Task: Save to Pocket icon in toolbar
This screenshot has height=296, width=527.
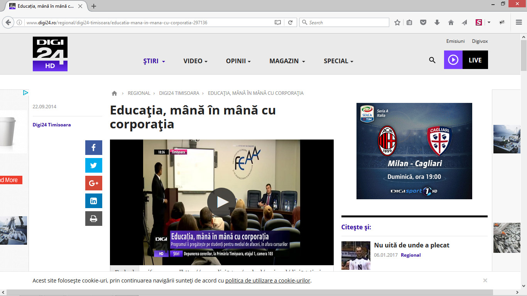Action: (423, 22)
